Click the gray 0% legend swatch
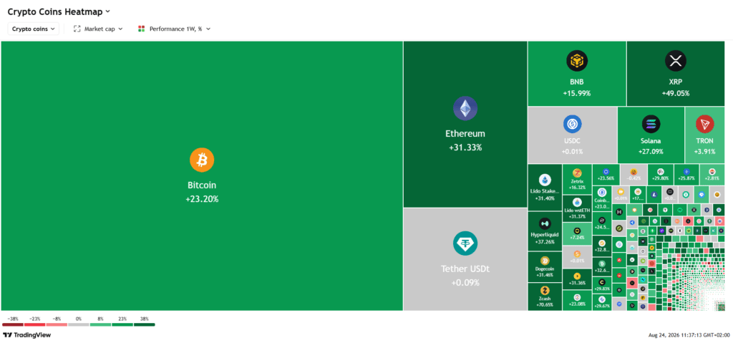Image resolution: width=733 pixels, height=343 pixels. coord(79,324)
